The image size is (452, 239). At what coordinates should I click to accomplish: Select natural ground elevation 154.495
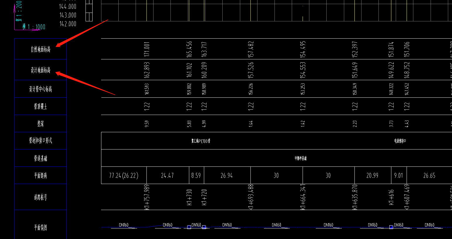click(303, 49)
